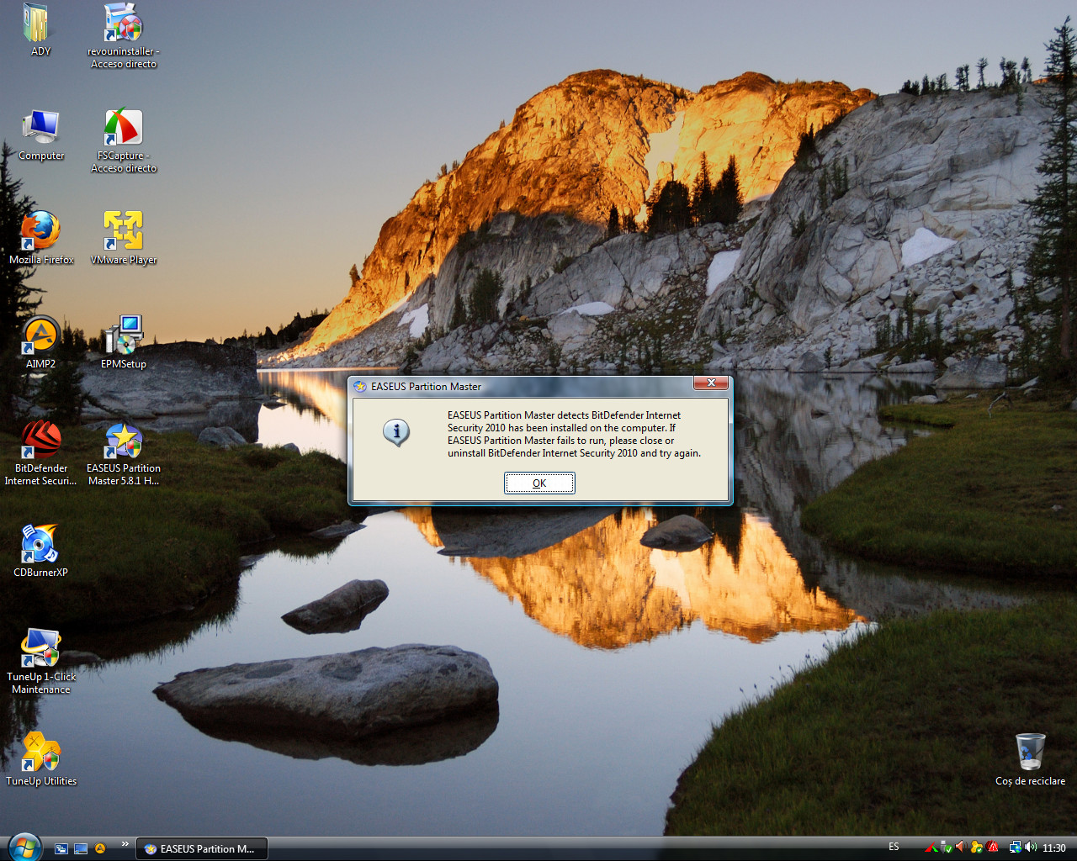Image resolution: width=1077 pixels, height=861 pixels.
Task: Click the red-green triangle tray icon
Action: coord(931,848)
